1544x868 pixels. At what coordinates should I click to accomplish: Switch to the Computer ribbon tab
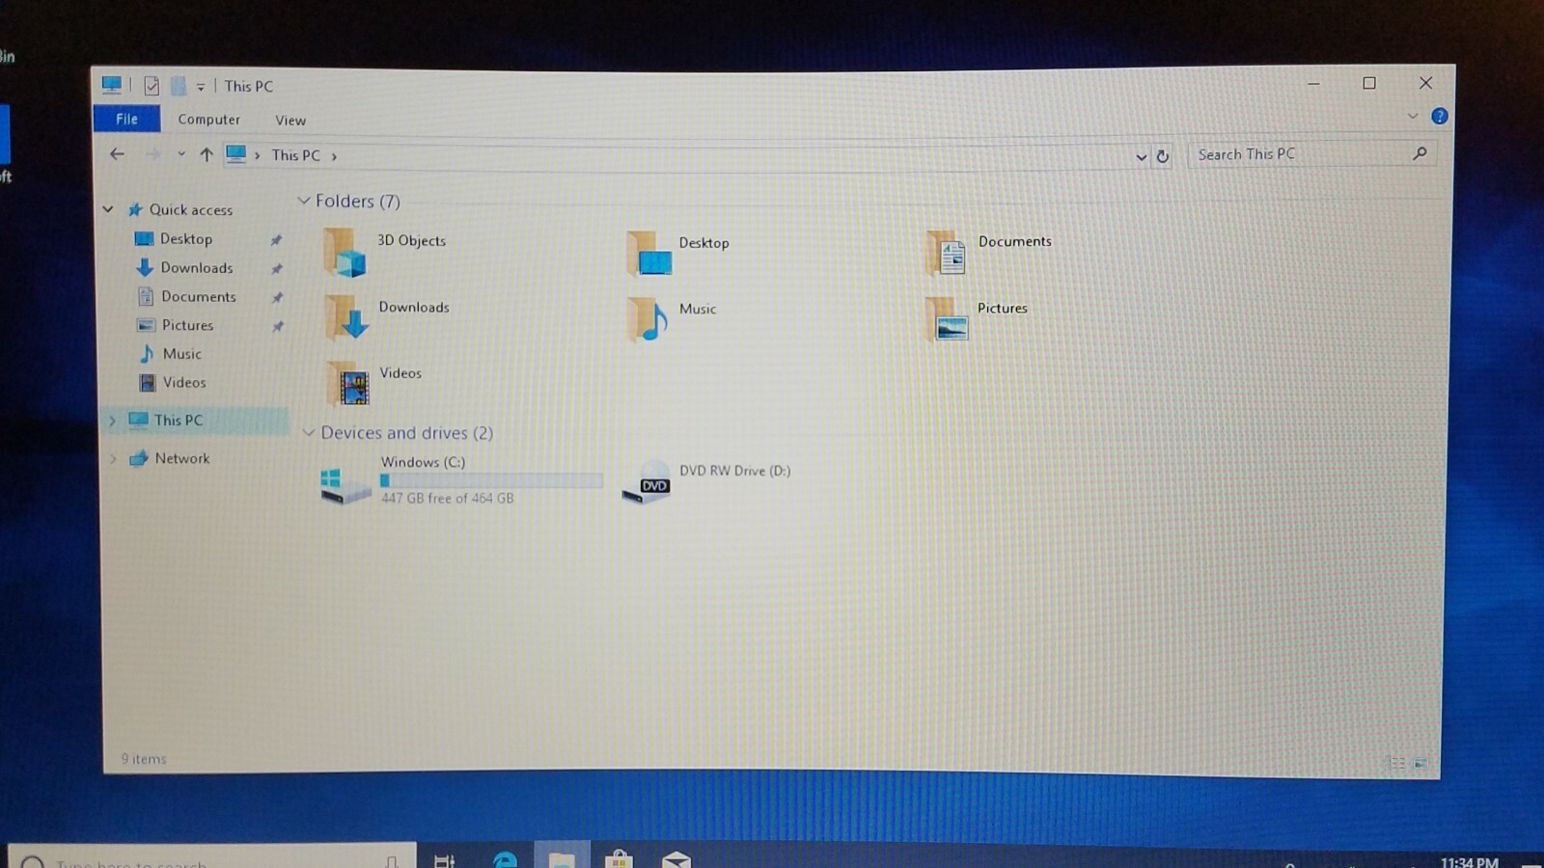208,120
